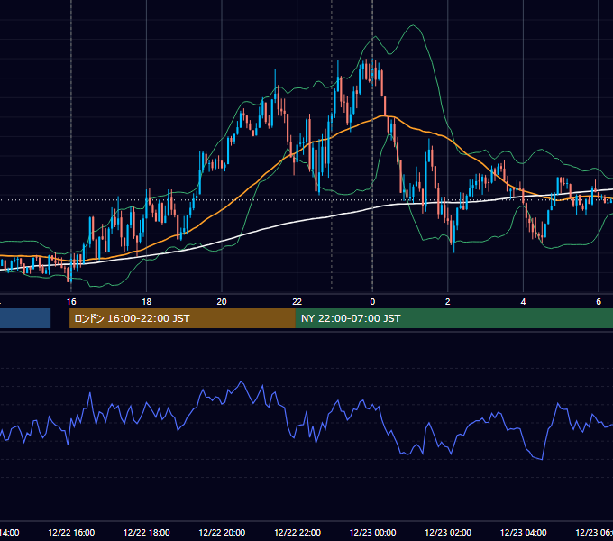This screenshot has height=541, width=613.
Task: Select the blue session bar left of ロンドン
Action: point(25,318)
